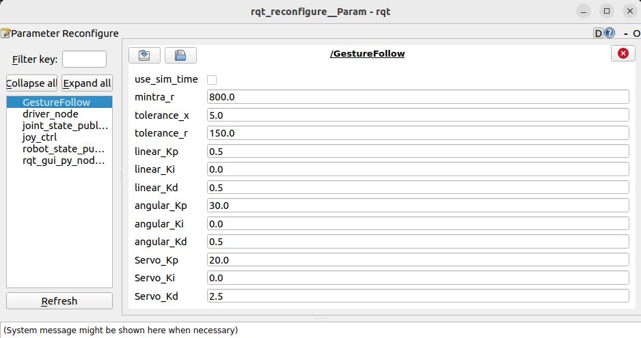
Task: Click the angular_Kd value field
Action: coord(418,242)
